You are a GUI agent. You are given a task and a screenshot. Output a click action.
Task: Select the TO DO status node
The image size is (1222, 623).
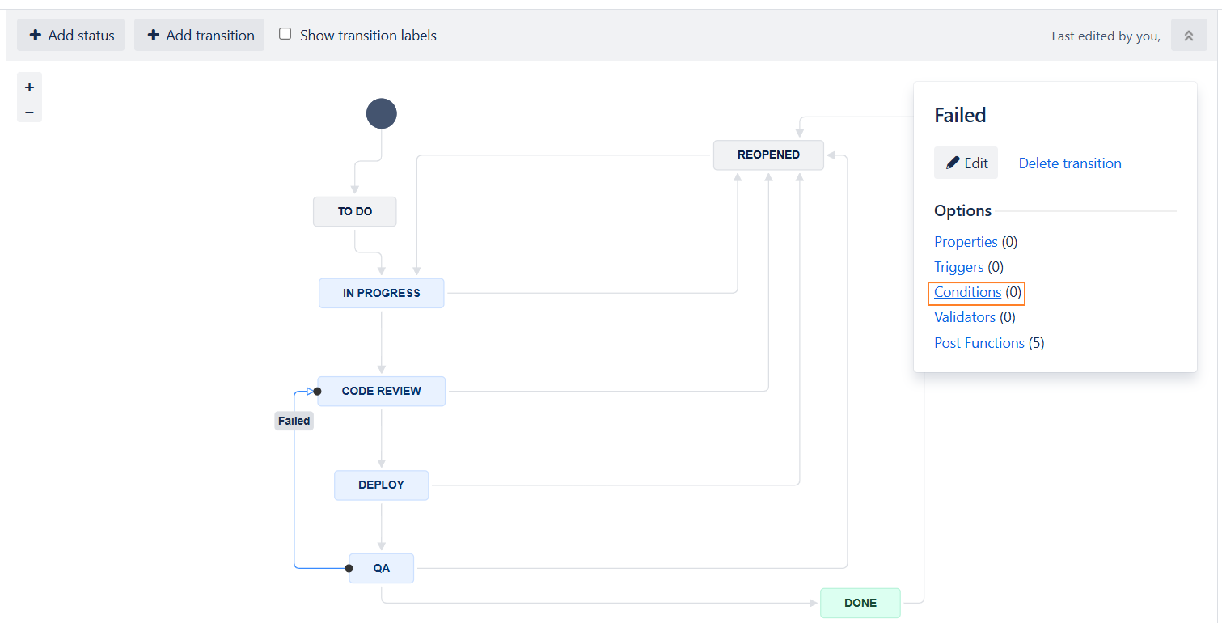355,211
